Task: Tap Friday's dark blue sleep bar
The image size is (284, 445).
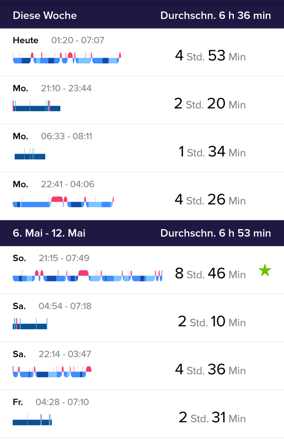Action: pos(32,421)
